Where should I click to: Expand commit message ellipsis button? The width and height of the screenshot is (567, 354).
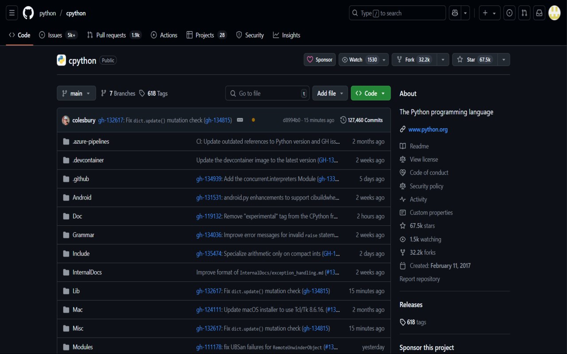point(240,120)
